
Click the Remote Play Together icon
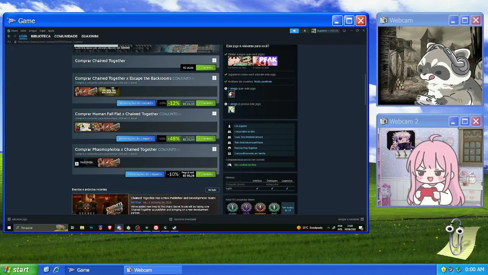pyautogui.click(x=230, y=148)
